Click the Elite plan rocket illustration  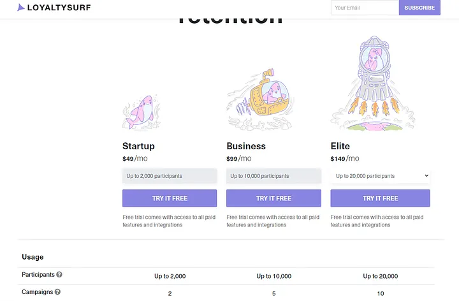[373, 84]
